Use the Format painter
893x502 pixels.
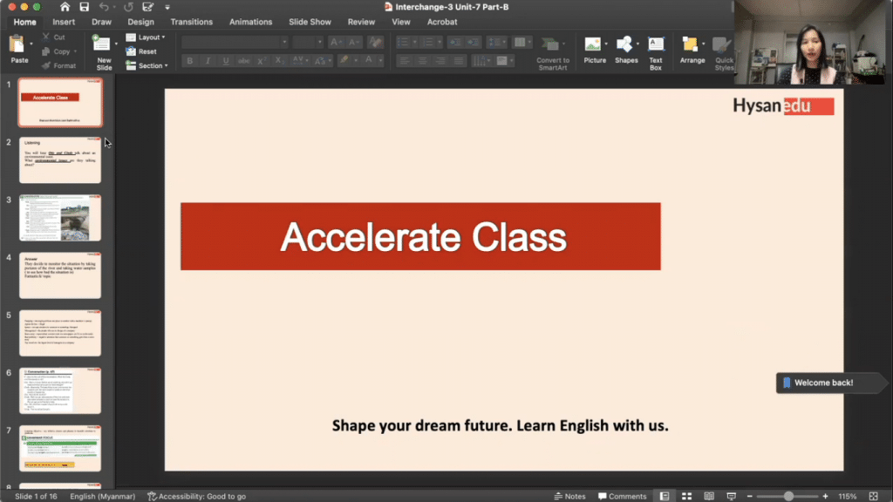point(58,65)
